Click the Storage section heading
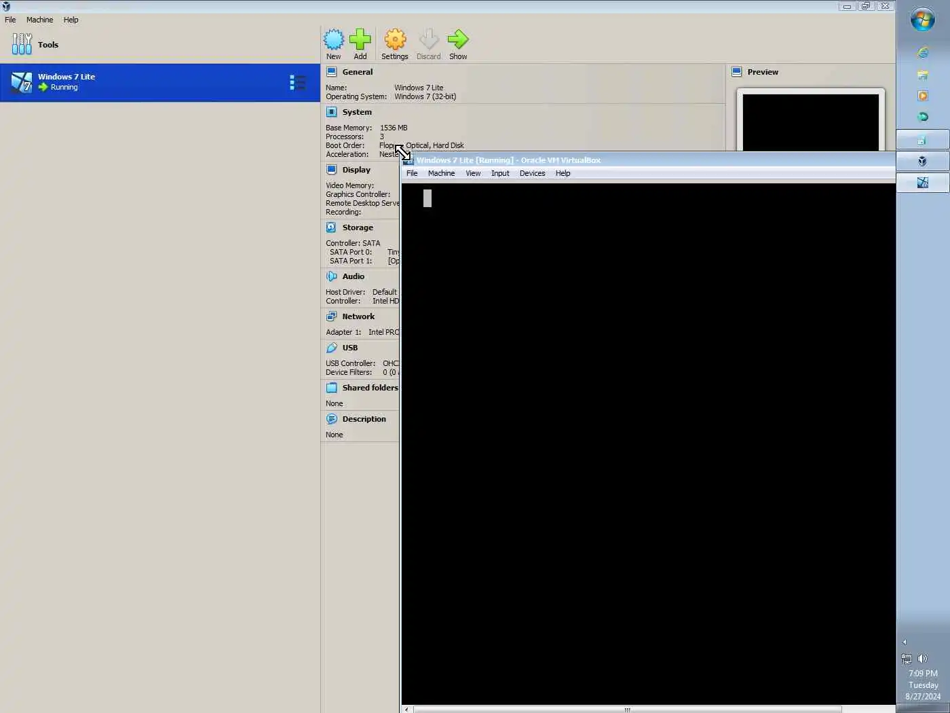The image size is (950, 713). (x=358, y=227)
